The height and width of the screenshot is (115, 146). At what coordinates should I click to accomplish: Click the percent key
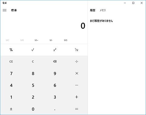tap(11, 50)
